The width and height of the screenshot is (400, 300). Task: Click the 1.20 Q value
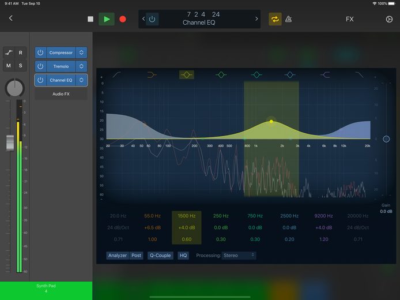[323, 239]
